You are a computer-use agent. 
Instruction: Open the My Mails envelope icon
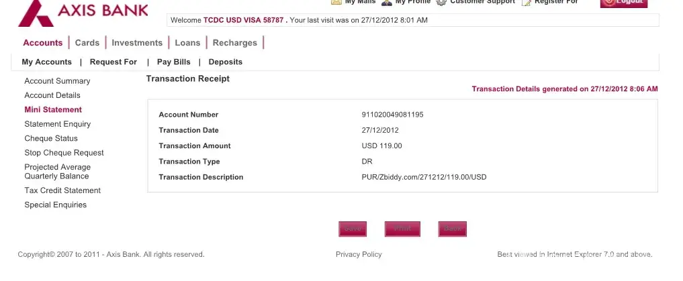tap(336, 2)
